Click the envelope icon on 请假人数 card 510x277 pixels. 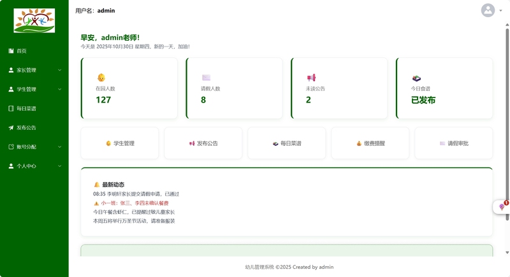coord(206,78)
